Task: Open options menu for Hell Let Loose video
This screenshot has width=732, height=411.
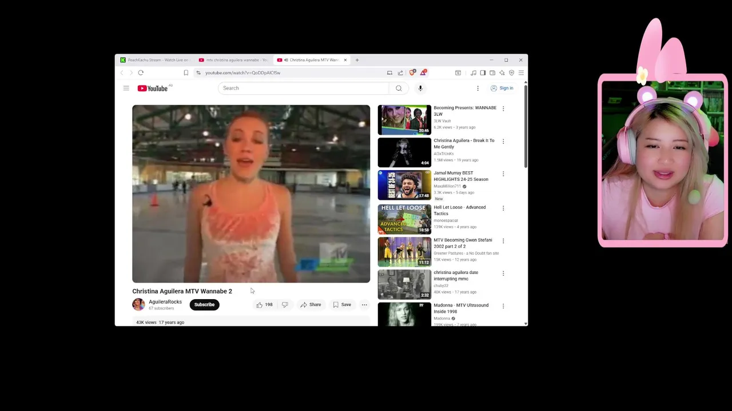Action: pyautogui.click(x=503, y=208)
